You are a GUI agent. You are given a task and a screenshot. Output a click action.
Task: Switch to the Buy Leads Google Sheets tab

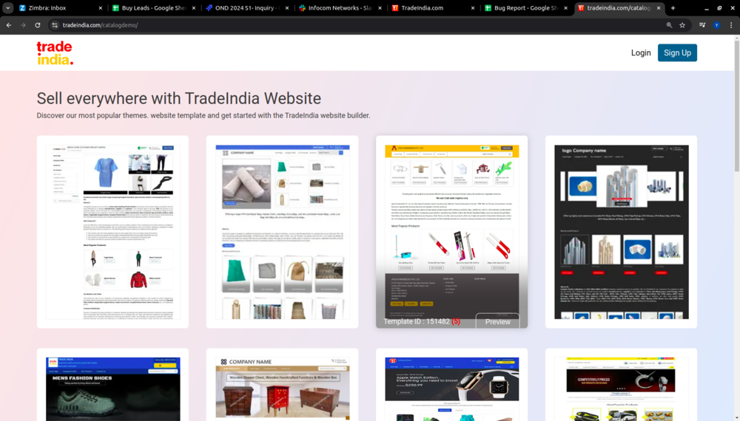click(155, 8)
